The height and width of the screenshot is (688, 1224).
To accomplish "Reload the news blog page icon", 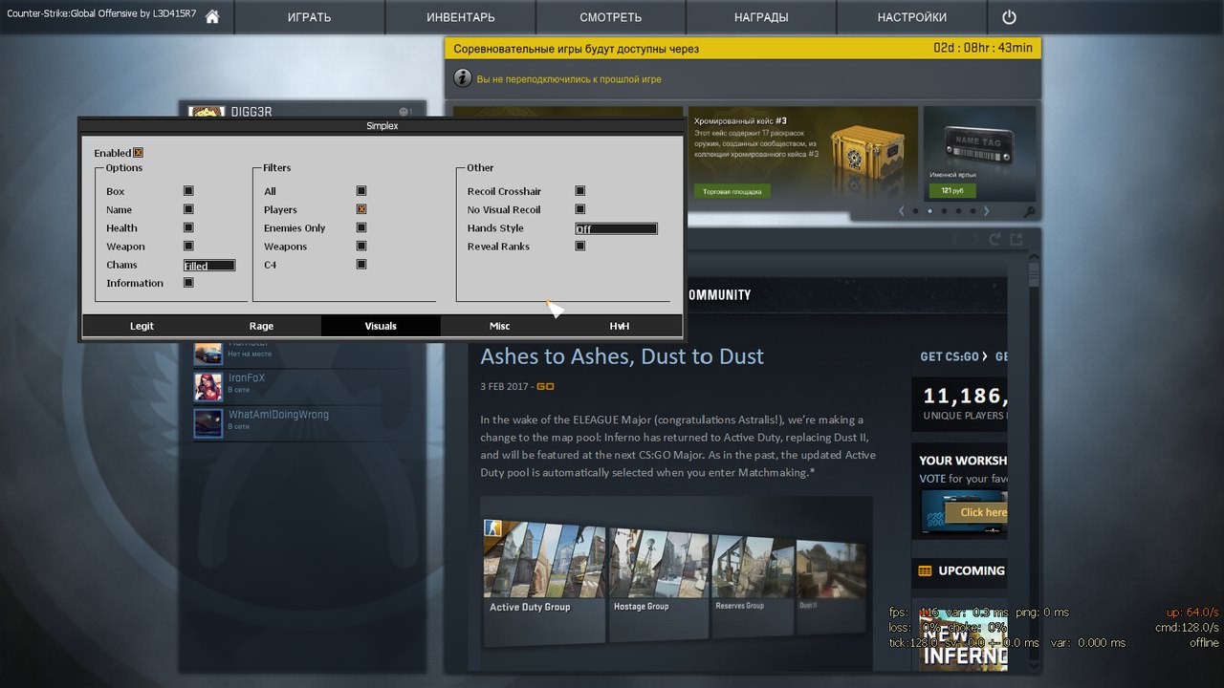I will pyautogui.click(x=995, y=239).
